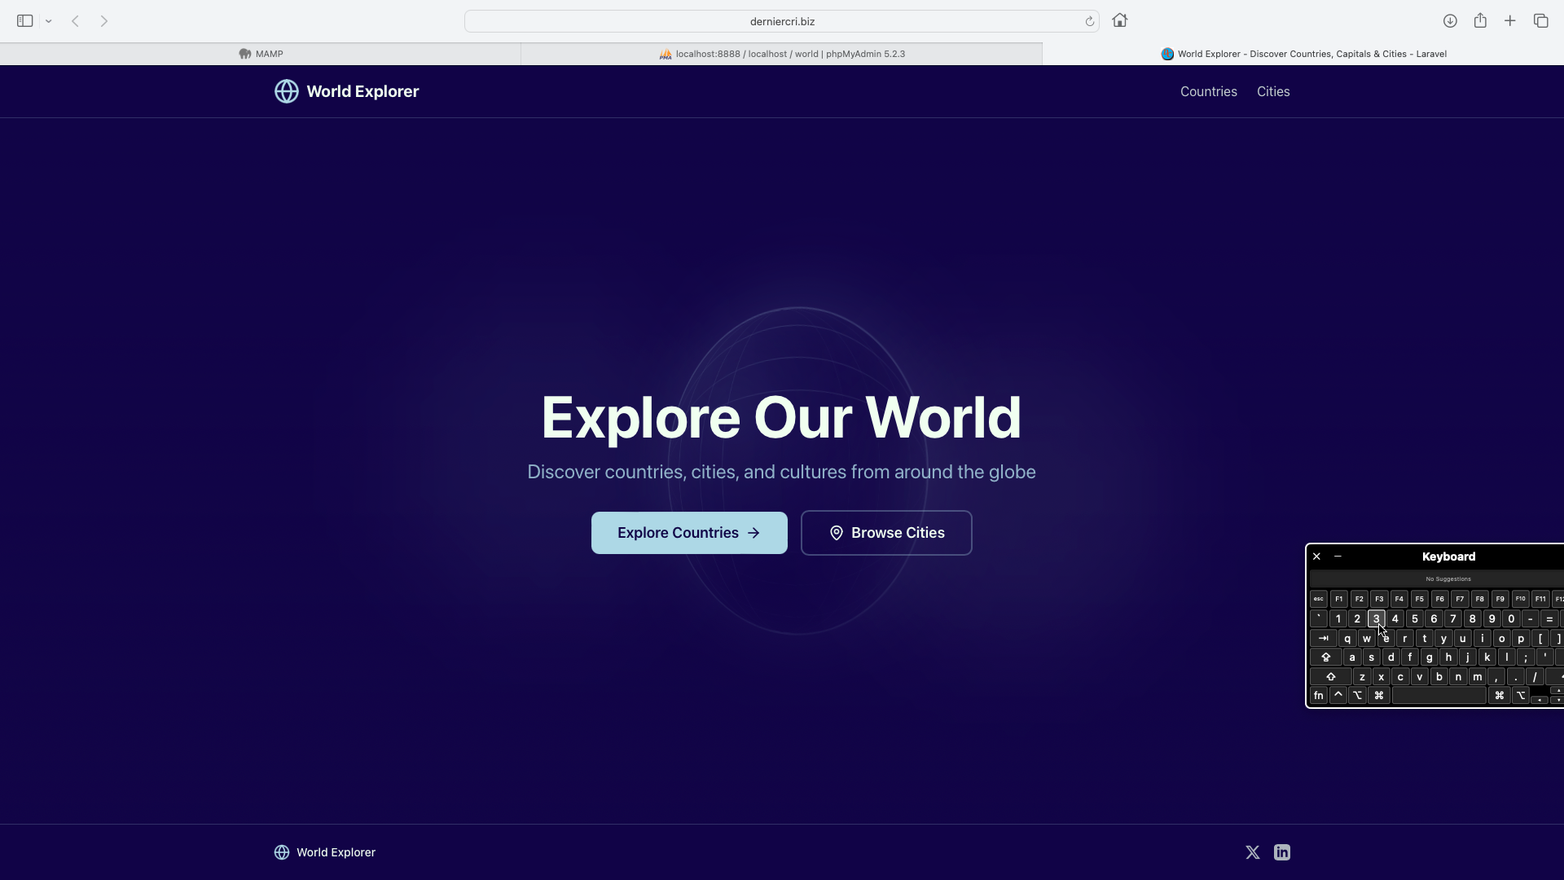Tap the semicolon key on the keyboard
This screenshot has height=880, width=1564.
coord(1526,657)
